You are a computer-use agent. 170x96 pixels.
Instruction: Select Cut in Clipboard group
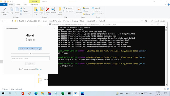click(x=23, y=8)
